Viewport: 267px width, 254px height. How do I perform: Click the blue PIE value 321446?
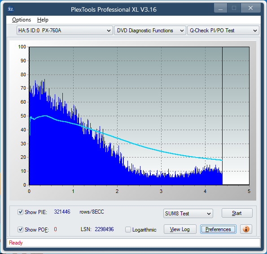pyautogui.click(x=62, y=212)
